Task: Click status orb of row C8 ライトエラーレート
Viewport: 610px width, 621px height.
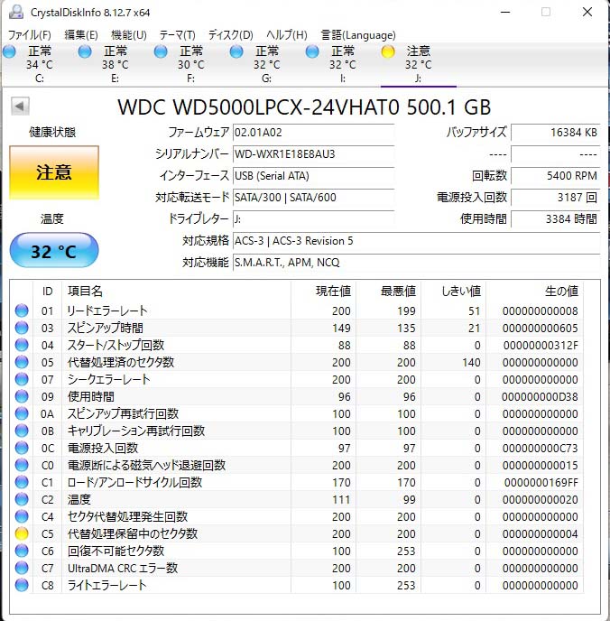Action: point(22,585)
